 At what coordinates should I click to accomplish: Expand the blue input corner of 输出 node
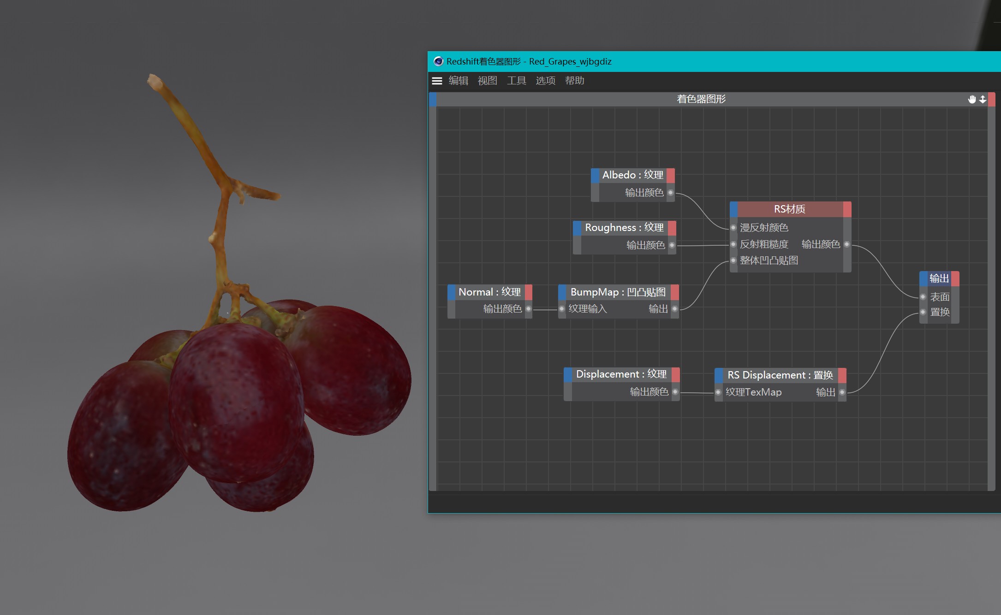pos(924,279)
